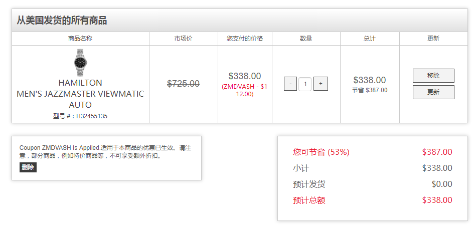Click the 预计发货 shipping label
This screenshot has width=475, height=228.
(309, 184)
